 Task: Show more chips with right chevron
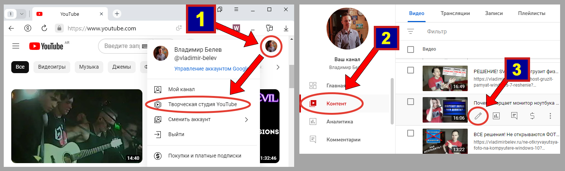278,67
